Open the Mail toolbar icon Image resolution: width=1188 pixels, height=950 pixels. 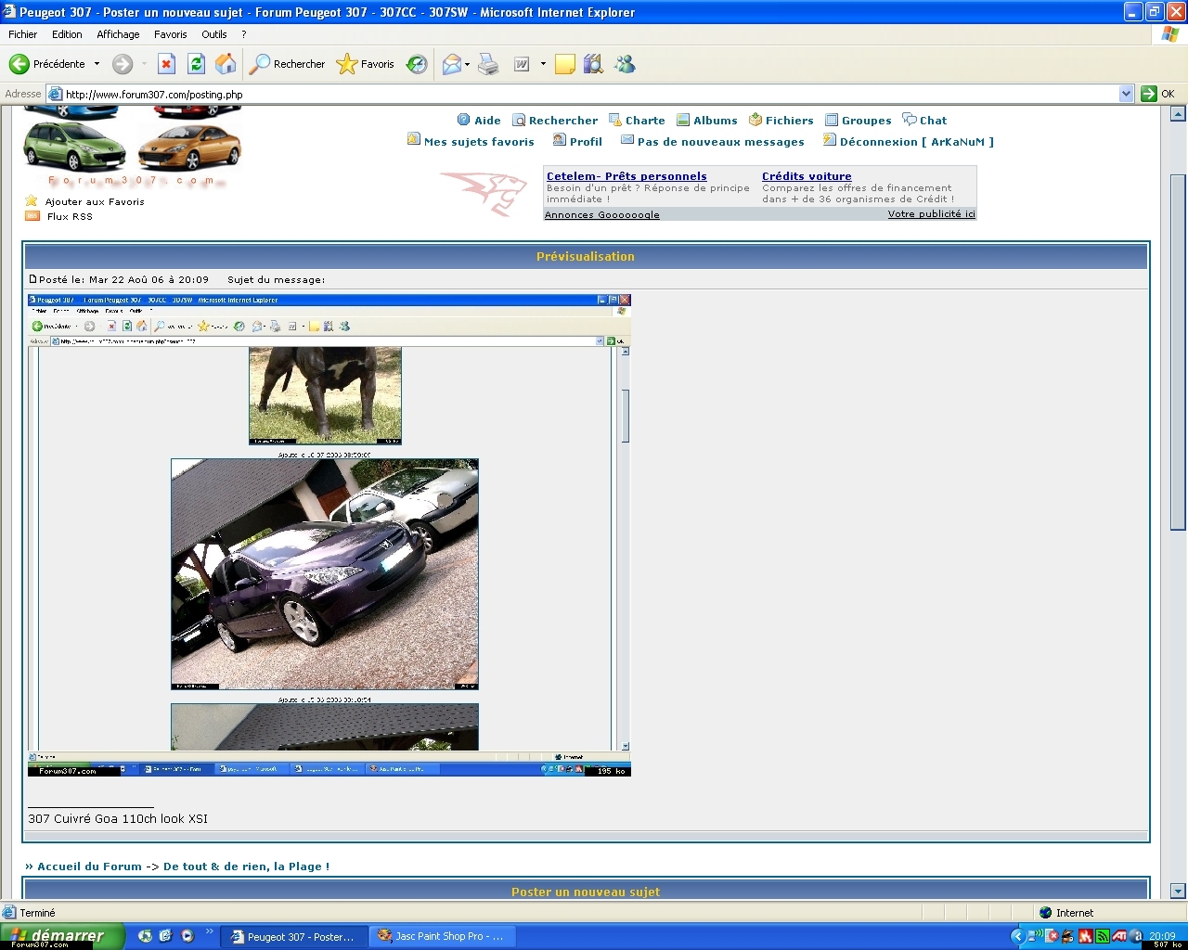[452, 64]
